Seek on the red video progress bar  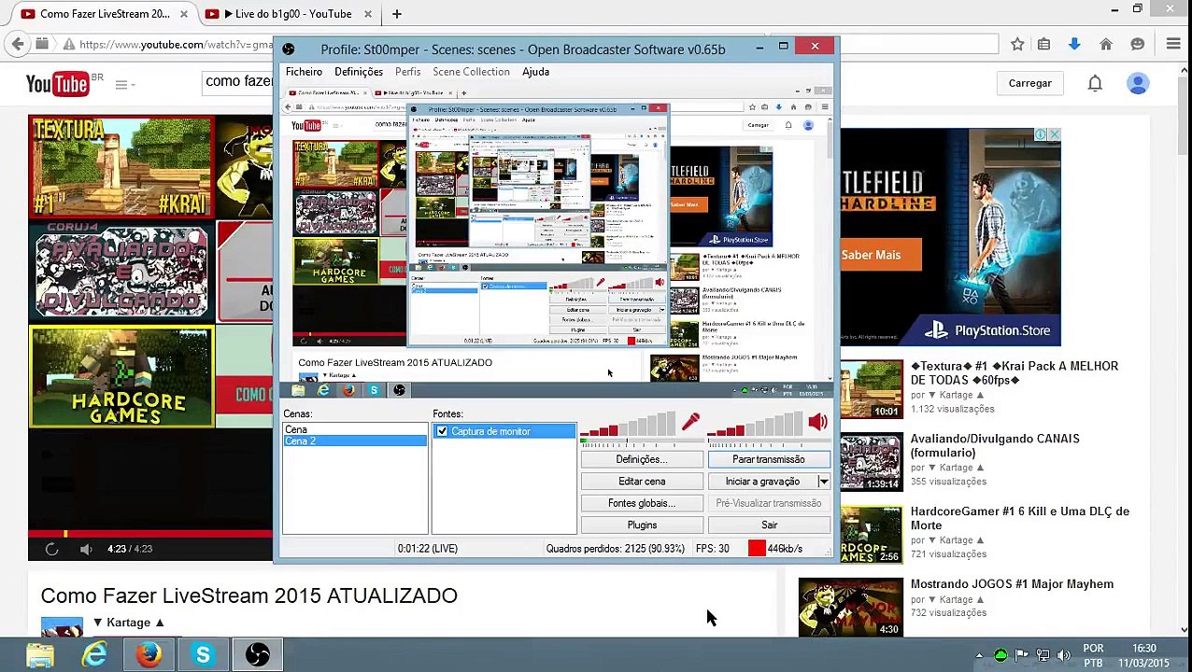(x=150, y=534)
